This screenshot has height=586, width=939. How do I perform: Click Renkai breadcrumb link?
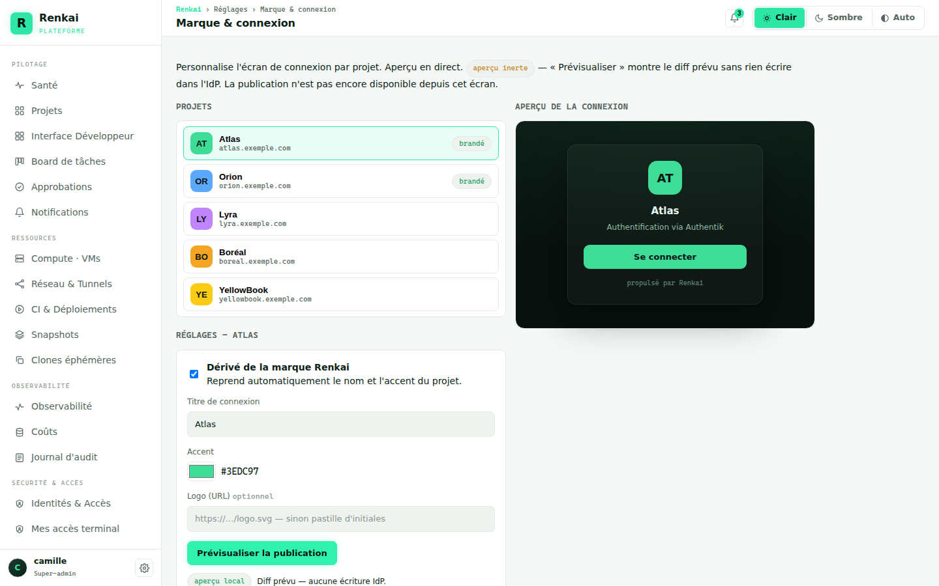[188, 9]
